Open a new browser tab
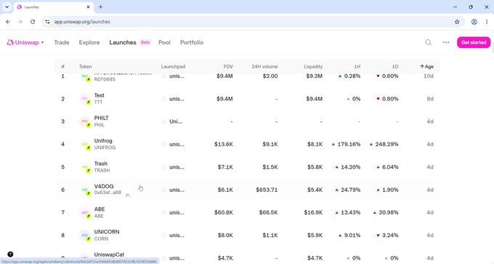 pyautogui.click(x=100, y=7)
